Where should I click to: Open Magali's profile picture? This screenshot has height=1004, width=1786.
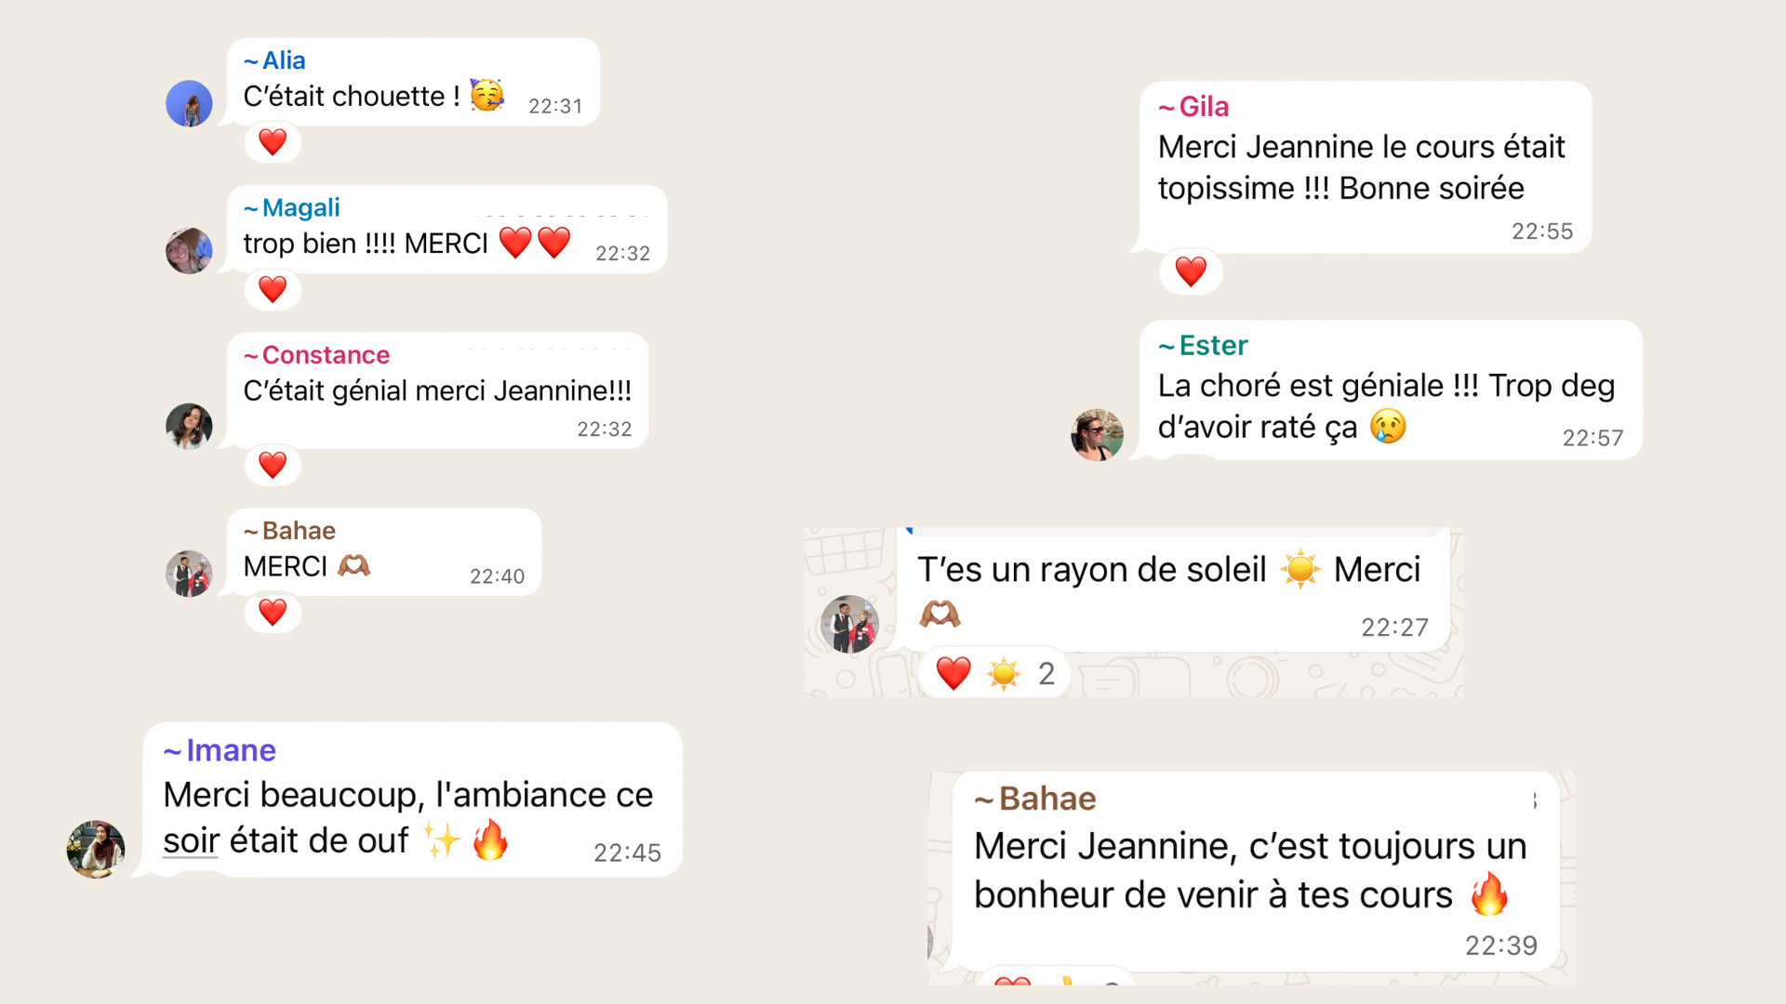pos(189,251)
